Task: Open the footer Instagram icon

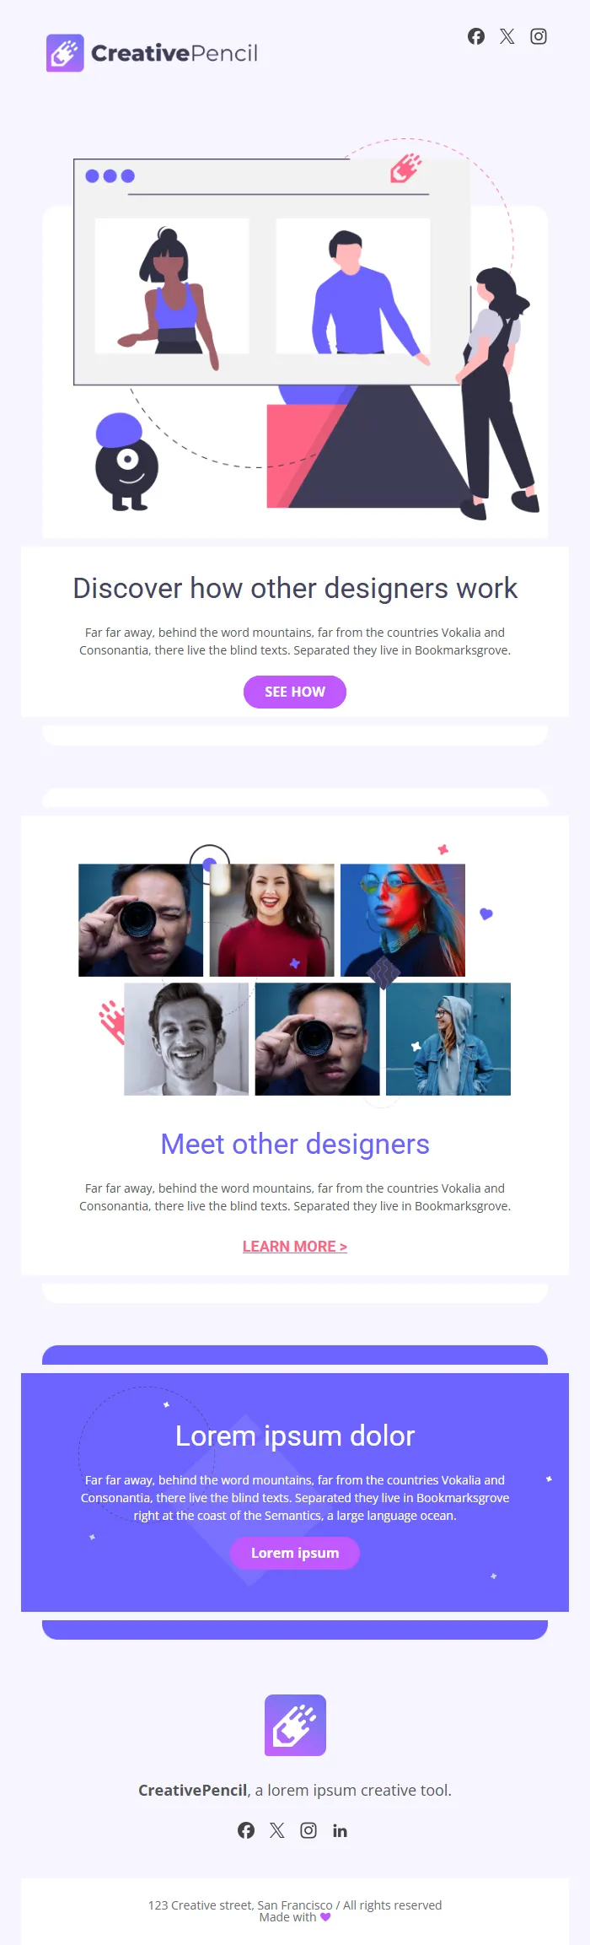Action: pos(308,1830)
